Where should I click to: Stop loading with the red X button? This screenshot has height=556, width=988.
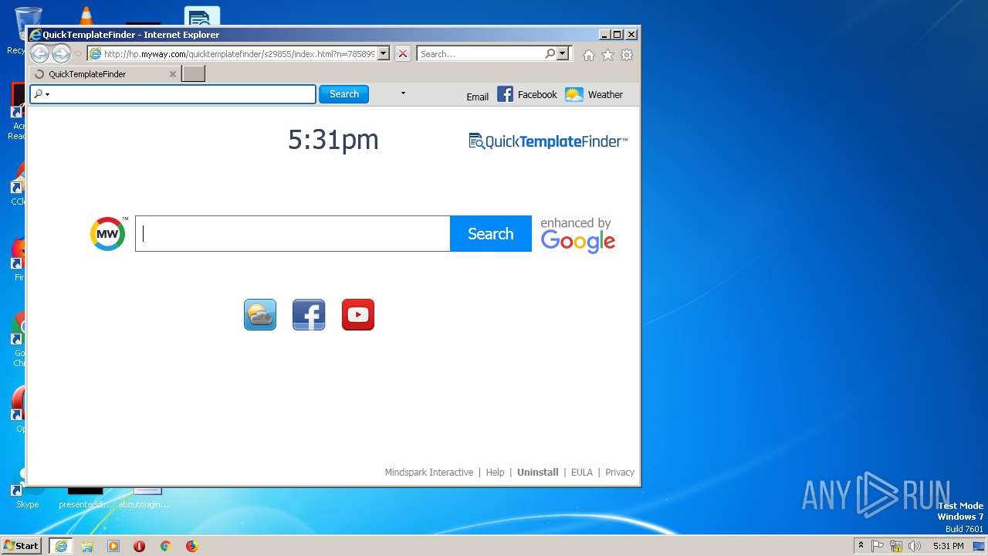tap(403, 54)
